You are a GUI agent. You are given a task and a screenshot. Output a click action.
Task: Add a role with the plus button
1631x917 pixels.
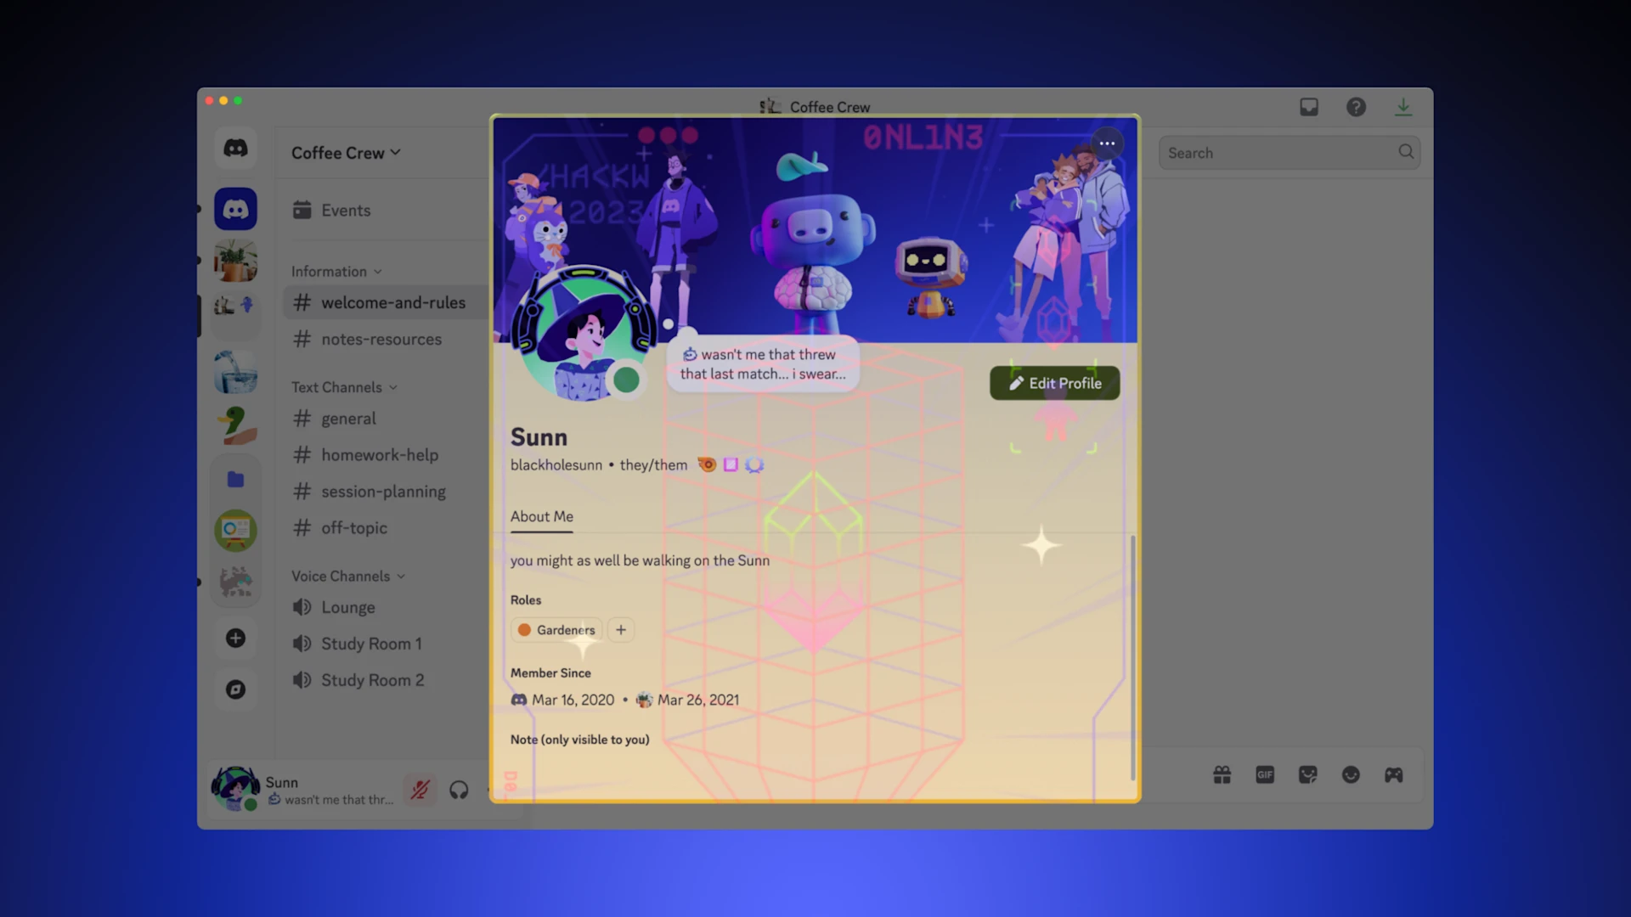click(x=621, y=630)
